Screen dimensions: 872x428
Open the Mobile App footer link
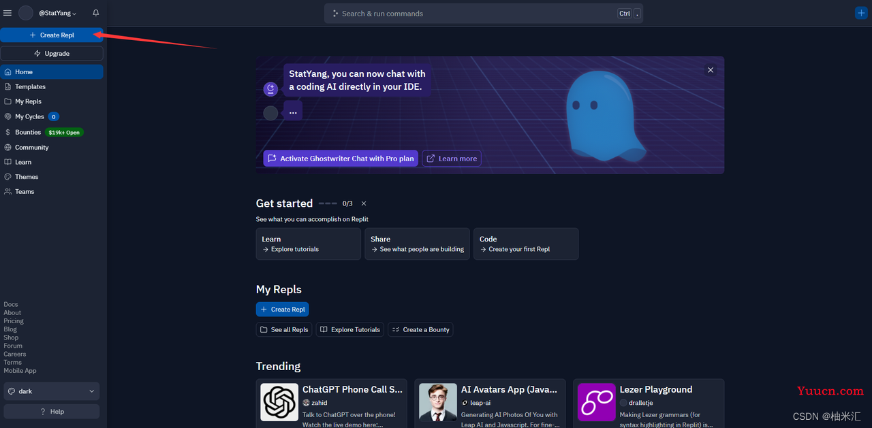(20, 371)
